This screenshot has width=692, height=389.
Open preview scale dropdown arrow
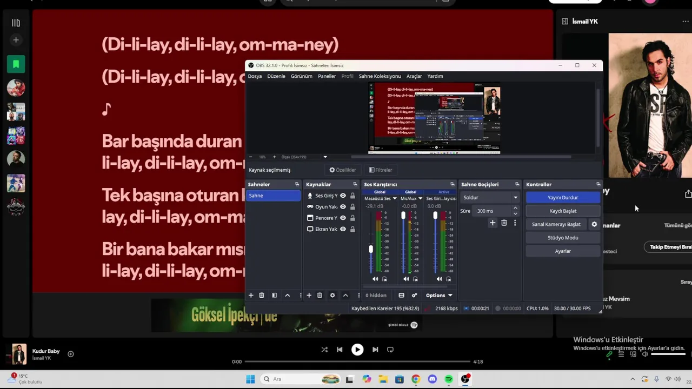point(325,157)
